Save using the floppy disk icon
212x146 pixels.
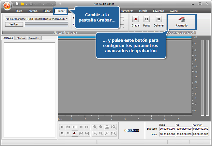pyautogui.click(x=31, y=4)
